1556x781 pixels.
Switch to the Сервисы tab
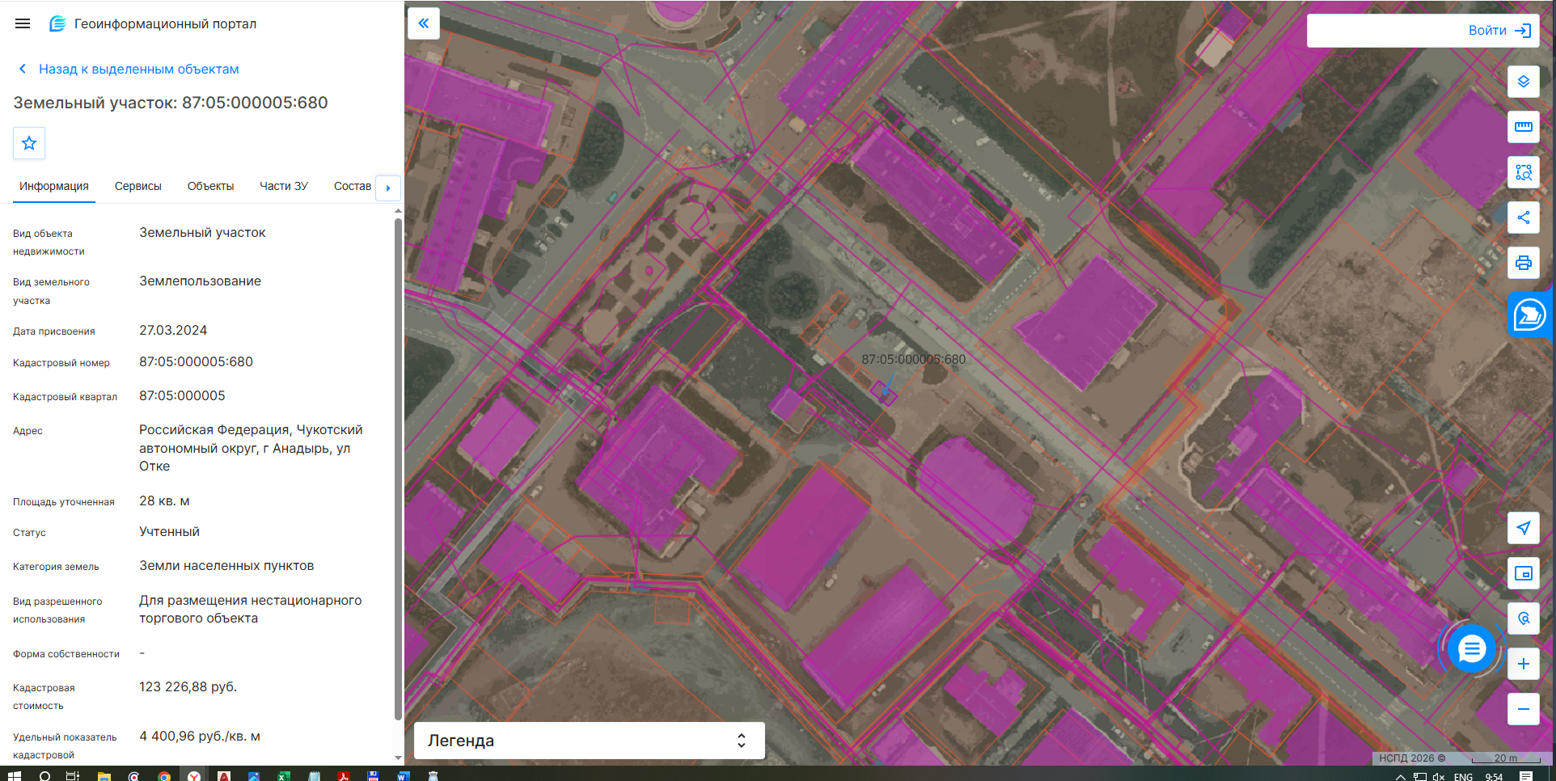tap(138, 186)
